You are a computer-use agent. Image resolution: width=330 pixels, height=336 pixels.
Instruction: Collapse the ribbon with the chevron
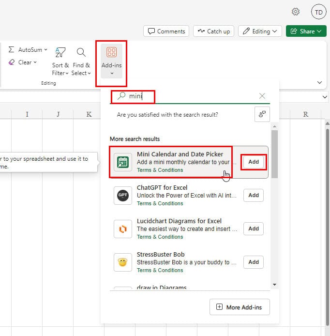[x=319, y=82]
